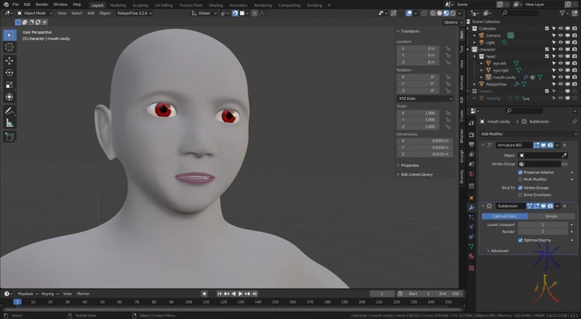Select the Simple subdivision type button

click(551, 216)
